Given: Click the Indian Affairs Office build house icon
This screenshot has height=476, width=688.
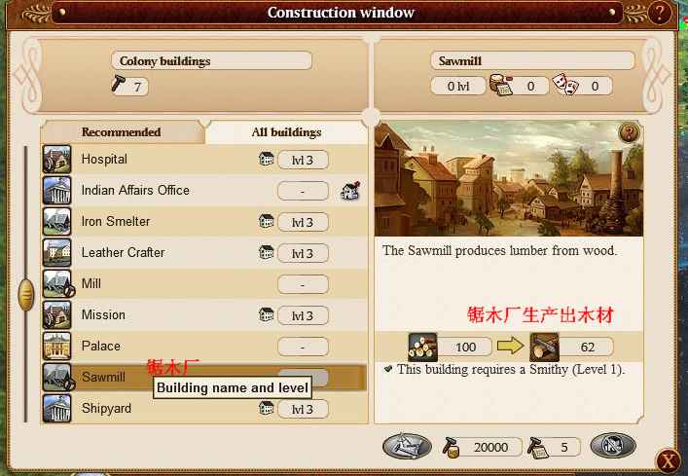Looking at the screenshot, I should pos(350,191).
